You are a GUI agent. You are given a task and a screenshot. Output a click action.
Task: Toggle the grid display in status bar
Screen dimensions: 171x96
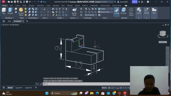(109, 88)
